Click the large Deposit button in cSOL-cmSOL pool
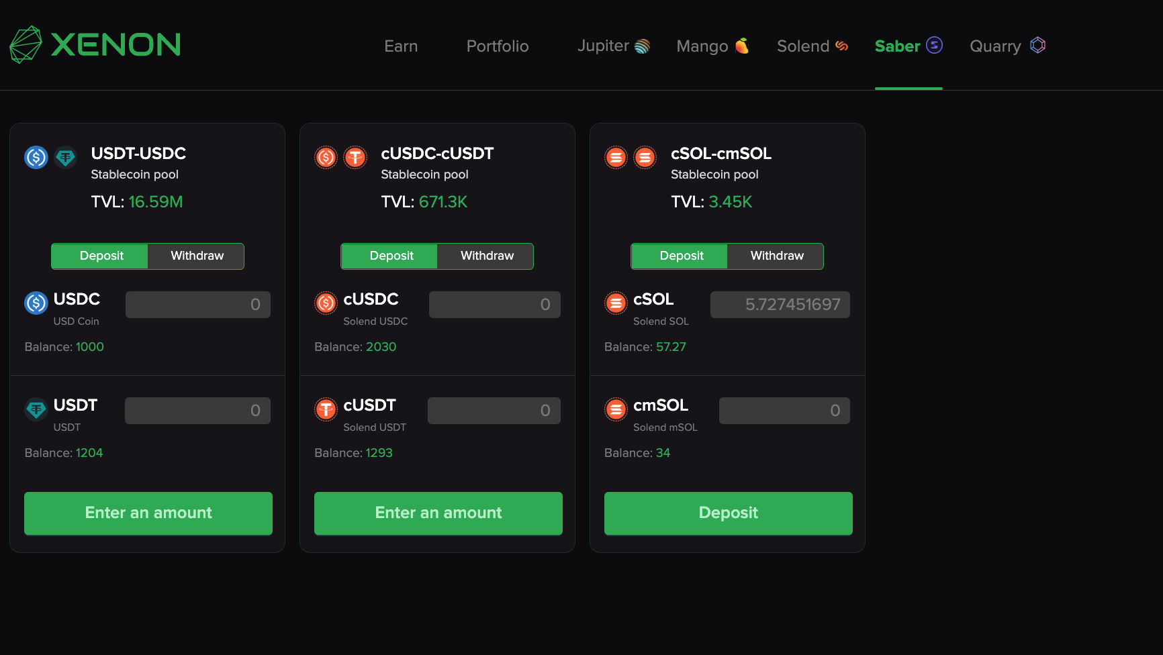 pos(729,513)
